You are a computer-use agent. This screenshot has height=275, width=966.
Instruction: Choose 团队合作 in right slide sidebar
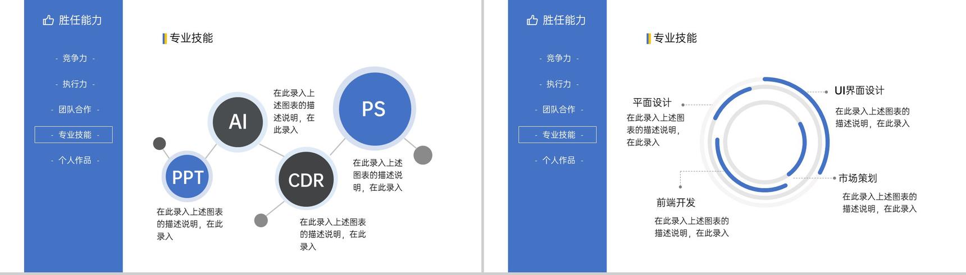[x=559, y=109]
